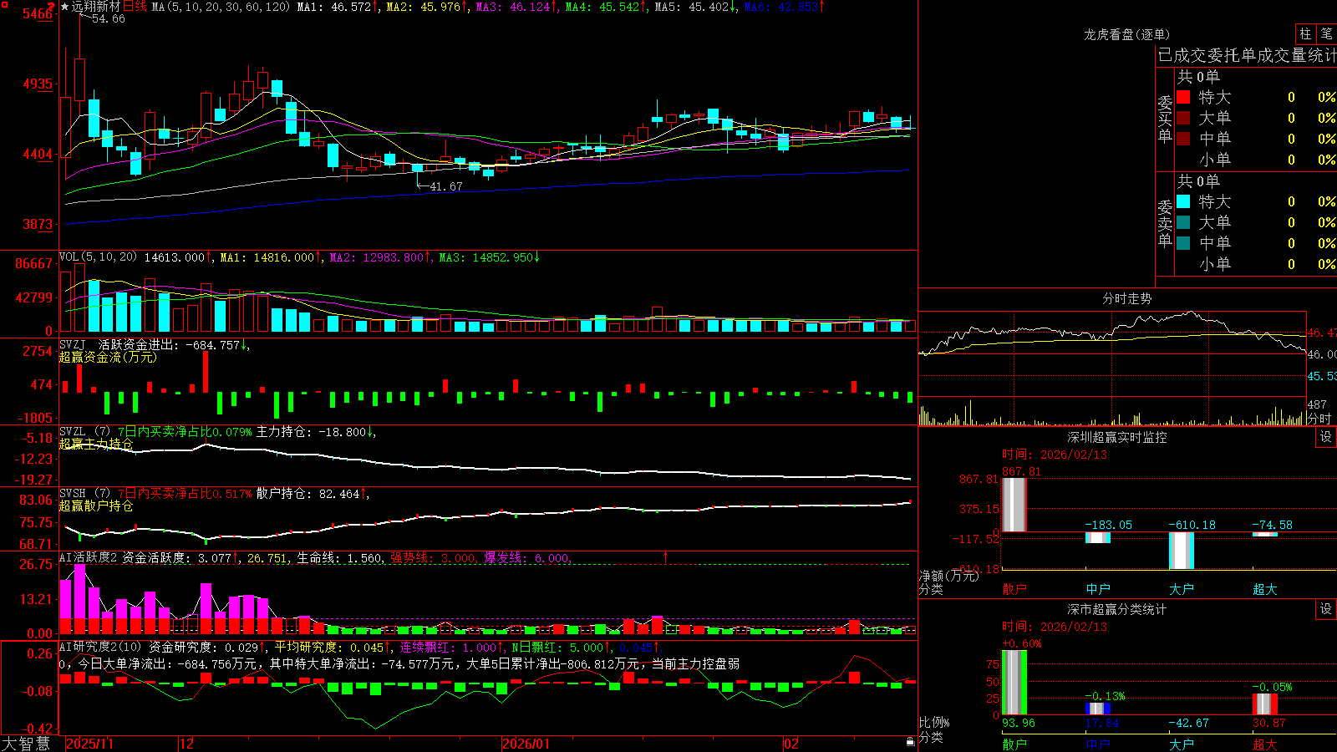Screen dimensions: 1337x752
Task: Click the cyan 特大 sell-order swatch
Action: tap(1183, 201)
